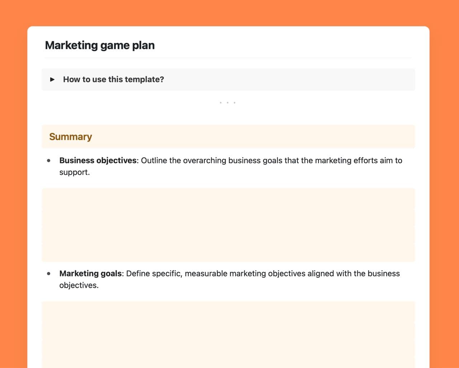Viewport: 459px width, 368px height.
Task: Click the bold "Marketing goals" label
Action: click(x=90, y=274)
